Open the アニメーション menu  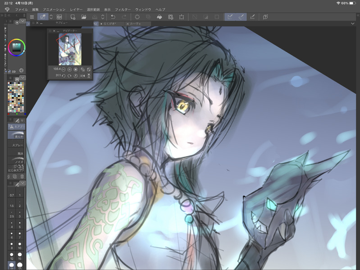pyautogui.click(x=54, y=9)
